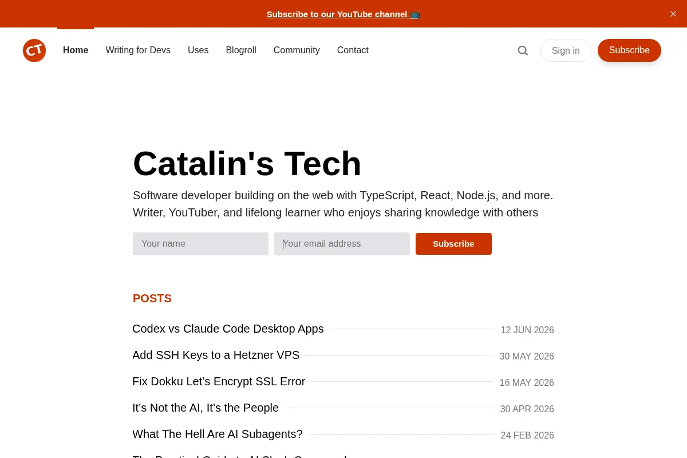This screenshot has width=687, height=458.
Task: Click the 30 MAY 2026 date
Action: tap(527, 357)
